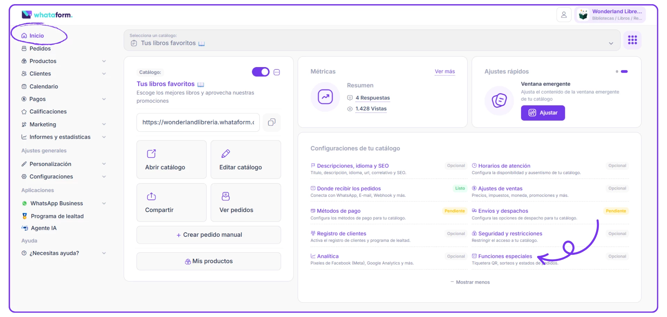Click the Abrir catálogo tile

(x=172, y=160)
